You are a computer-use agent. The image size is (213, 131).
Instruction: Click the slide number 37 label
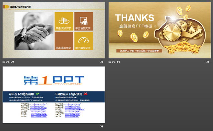point(102,127)
